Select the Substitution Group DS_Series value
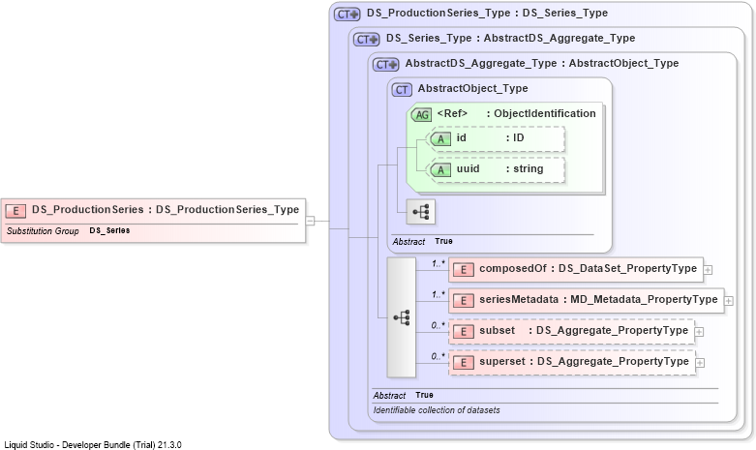The height and width of the screenshot is (450, 756). pos(109,230)
